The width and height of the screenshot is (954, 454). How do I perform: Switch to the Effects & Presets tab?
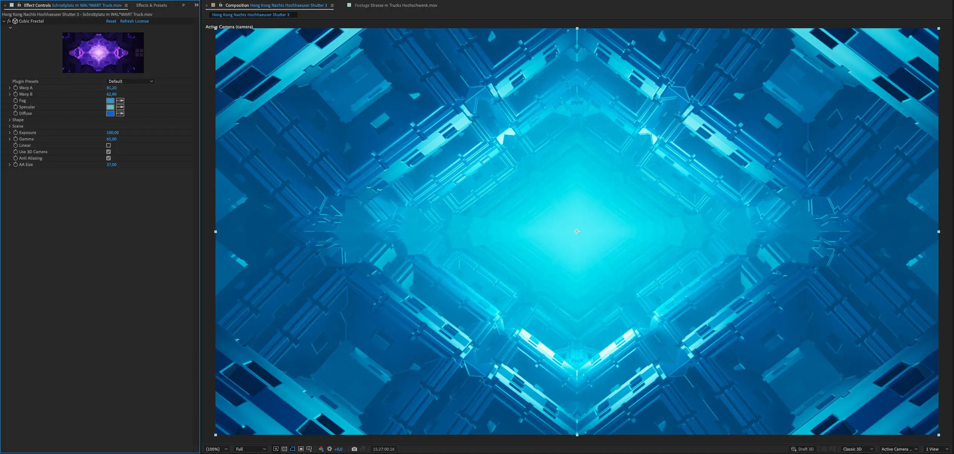151,5
